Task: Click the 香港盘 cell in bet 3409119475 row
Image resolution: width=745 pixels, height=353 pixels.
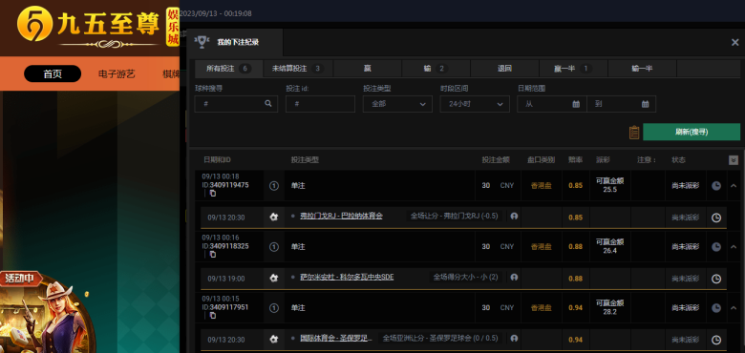Action: click(x=542, y=185)
